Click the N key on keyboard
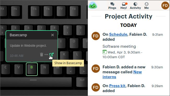The height and width of the screenshot is (96, 170). coord(44,69)
